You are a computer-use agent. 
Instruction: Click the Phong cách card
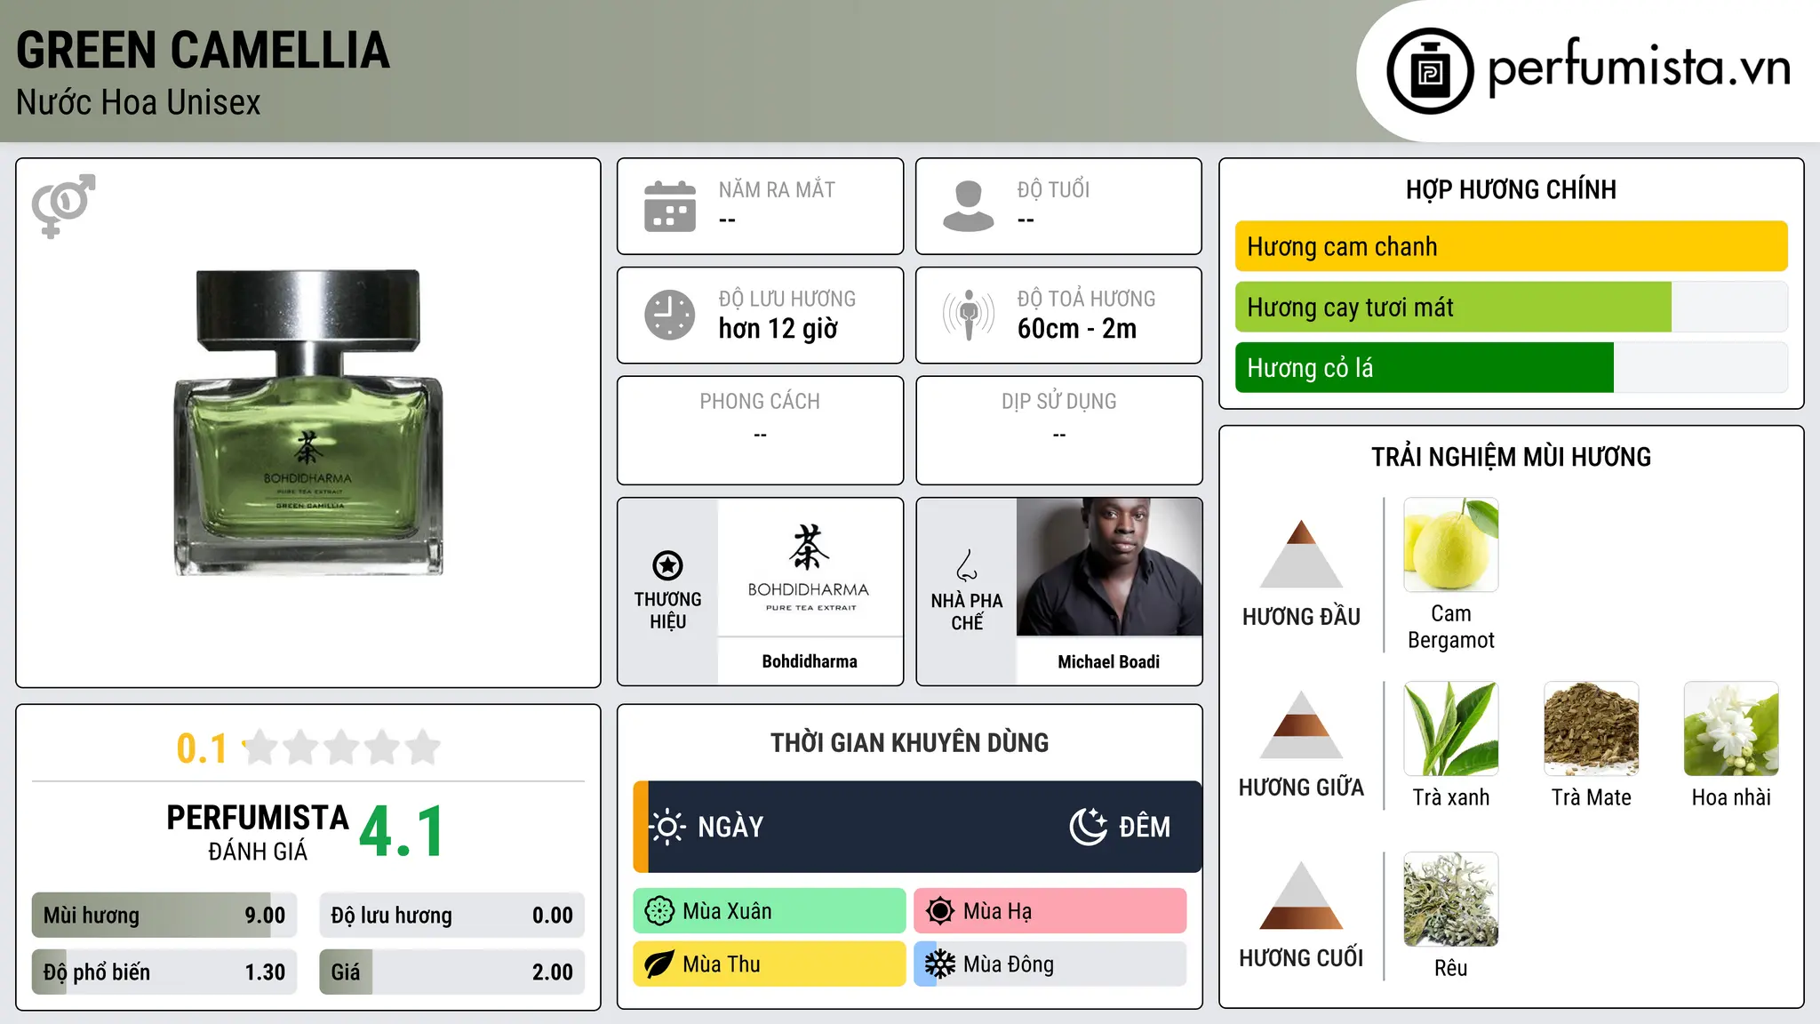(x=761, y=430)
